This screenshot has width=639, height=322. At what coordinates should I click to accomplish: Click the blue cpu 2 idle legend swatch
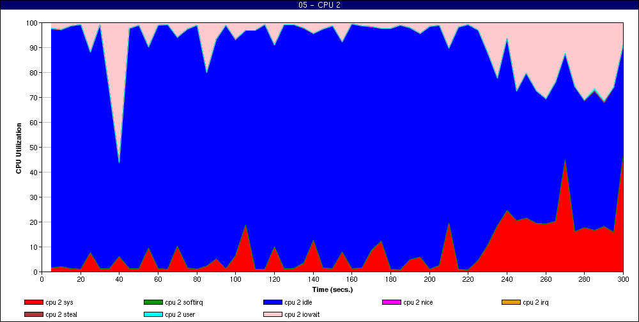coord(273,302)
